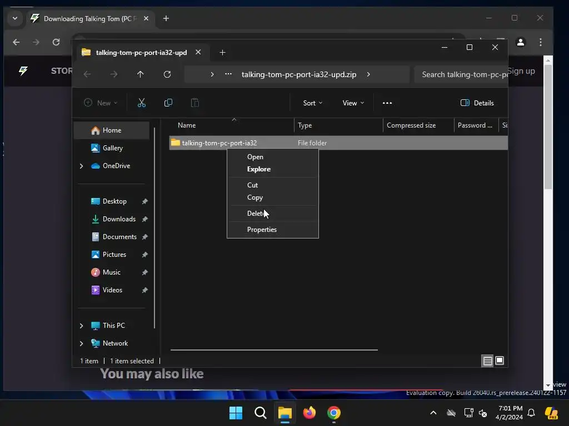Show hidden breadcrumb path ellipsis
Image resolution: width=569 pixels, height=426 pixels.
tap(228, 74)
